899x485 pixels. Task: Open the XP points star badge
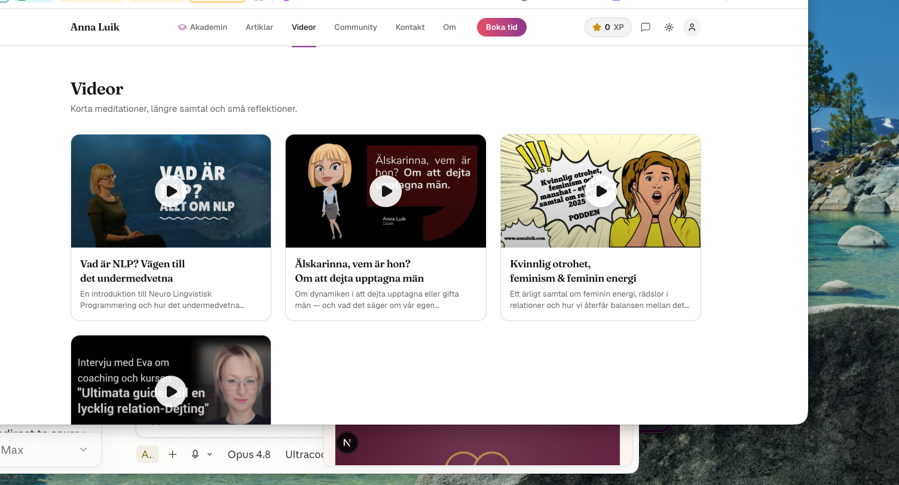pyautogui.click(x=608, y=27)
